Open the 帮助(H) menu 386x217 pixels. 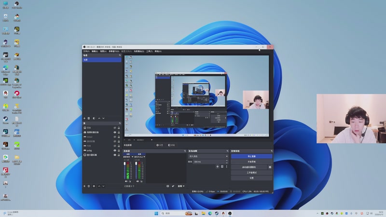click(158, 52)
